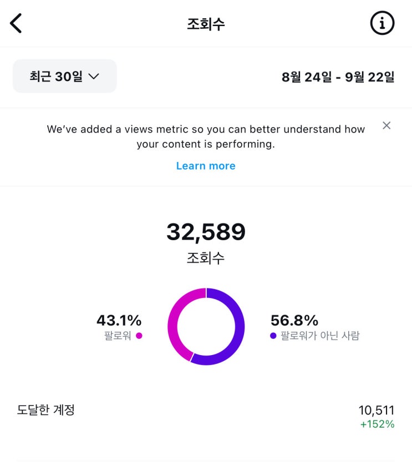Open the 도달한 계정 row

click(x=46, y=411)
